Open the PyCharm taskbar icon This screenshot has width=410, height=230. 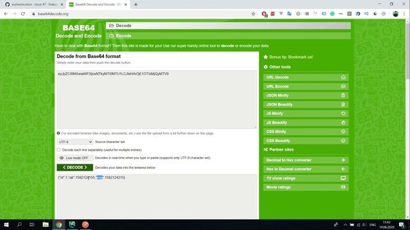click(x=72, y=224)
